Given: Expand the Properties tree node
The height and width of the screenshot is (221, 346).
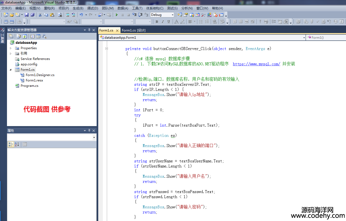Looking at the screenshot, I should point(11,48).
